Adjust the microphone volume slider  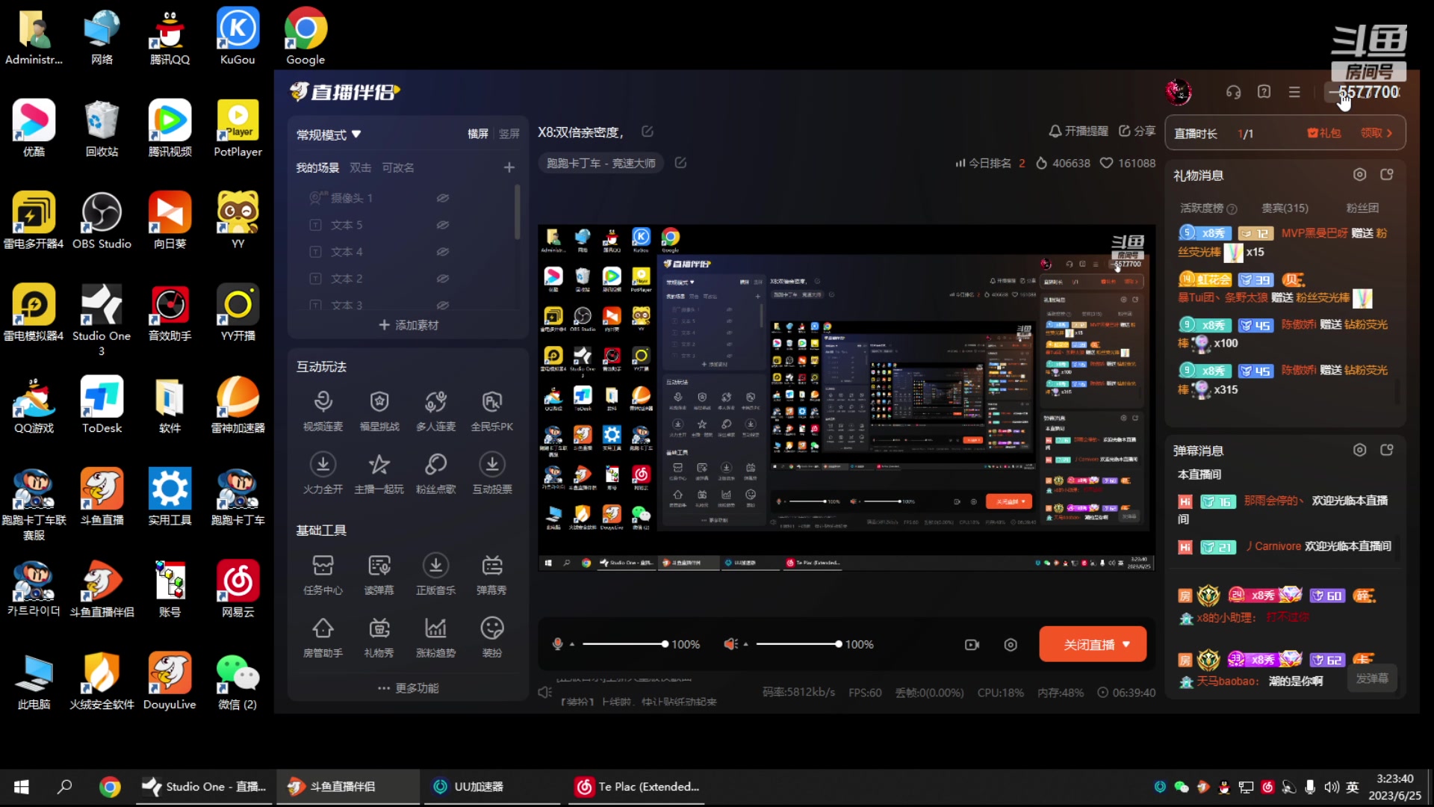click(624, 644)
